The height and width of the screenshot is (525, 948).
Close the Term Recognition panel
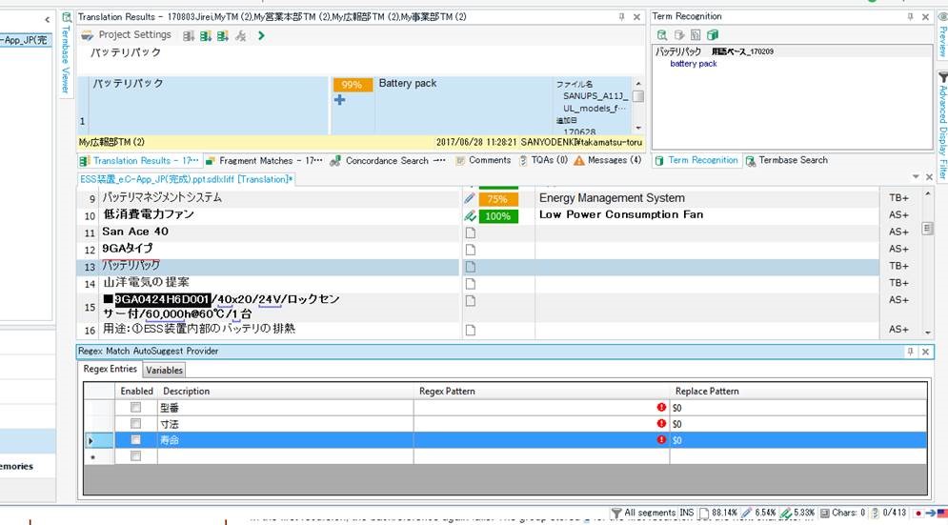point(926,17)
